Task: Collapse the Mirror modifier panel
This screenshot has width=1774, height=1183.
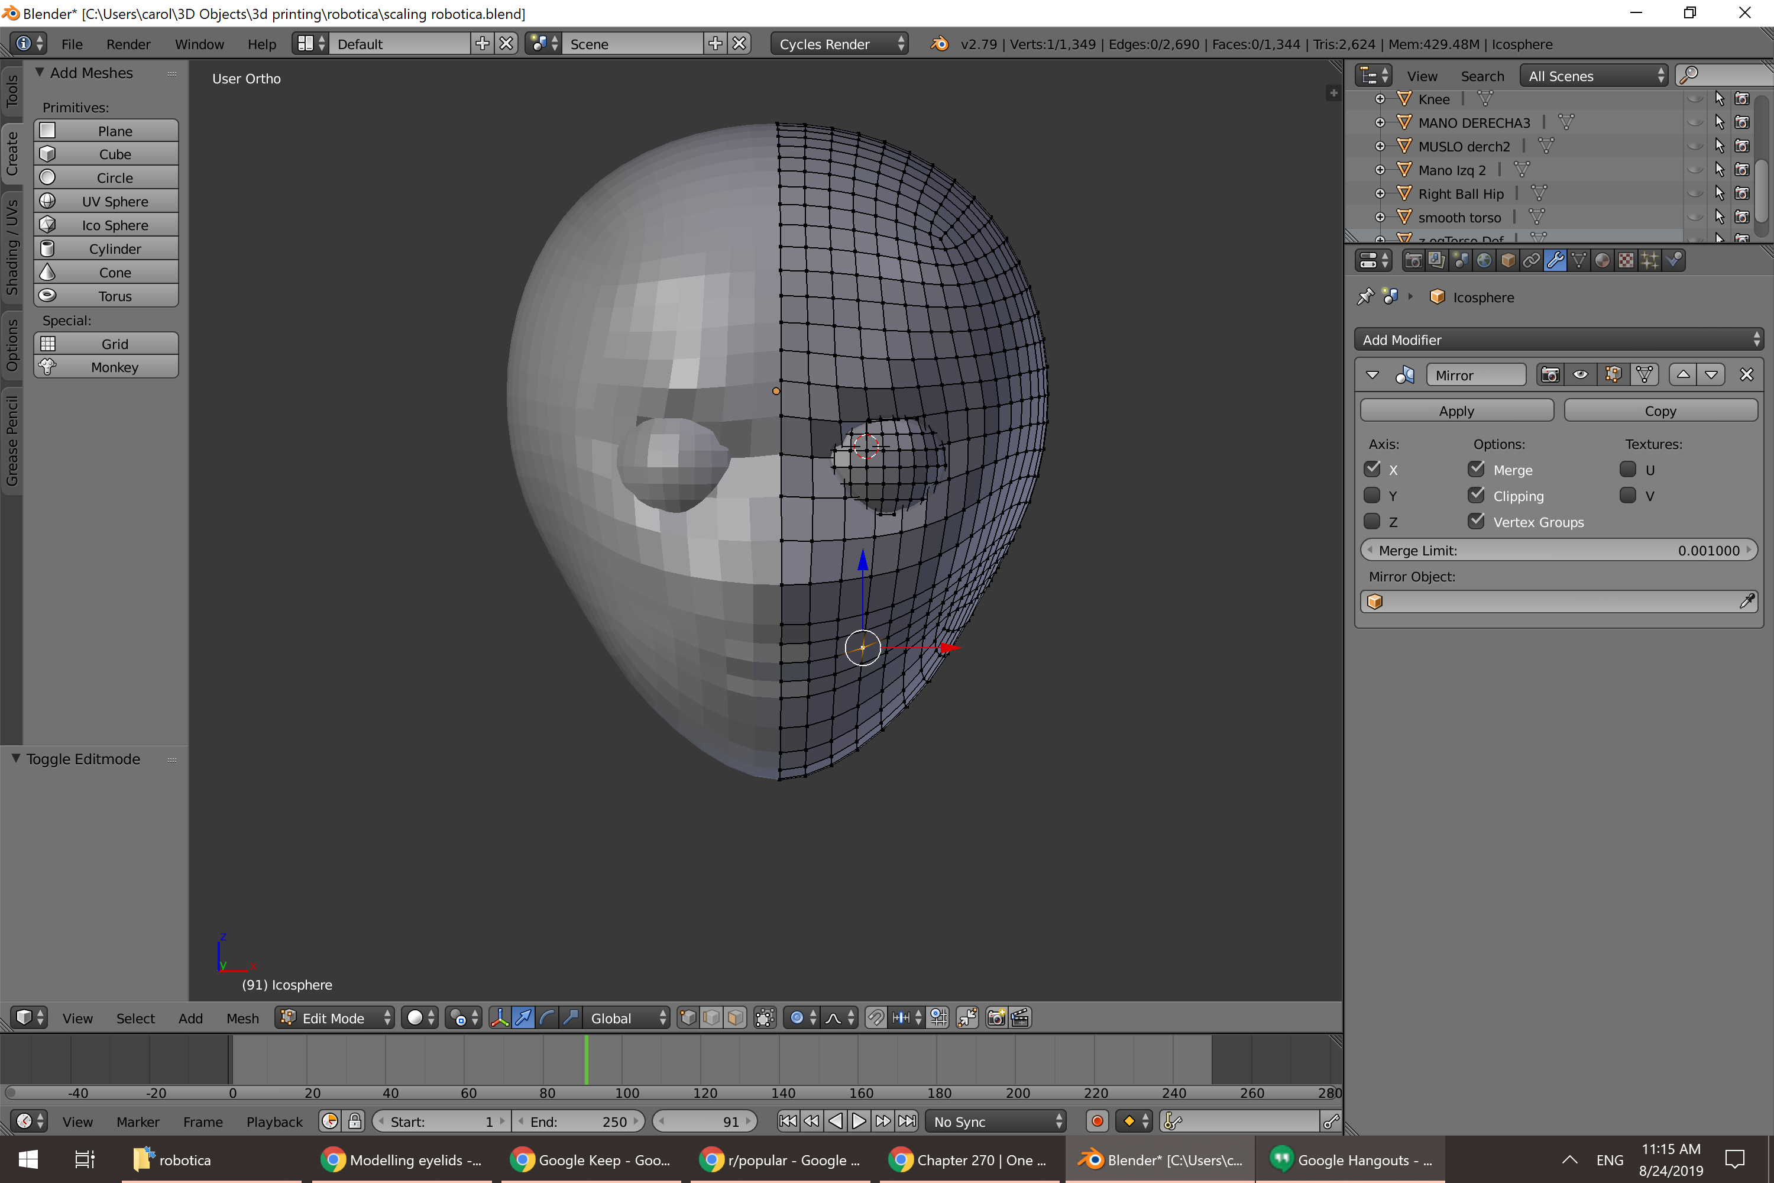Action: [x=1372, y=375]
